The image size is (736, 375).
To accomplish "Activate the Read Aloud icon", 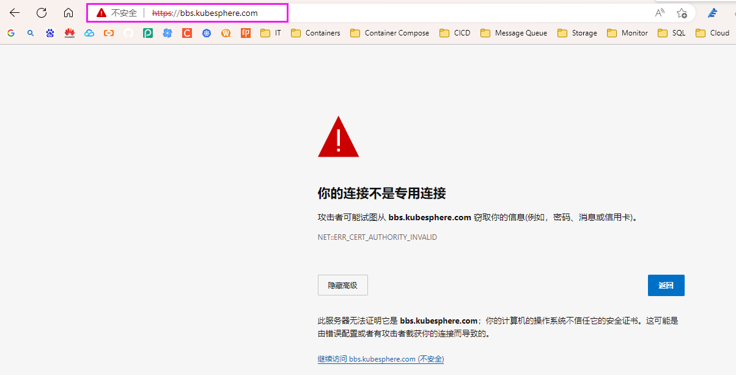I will tap(660, 13).
